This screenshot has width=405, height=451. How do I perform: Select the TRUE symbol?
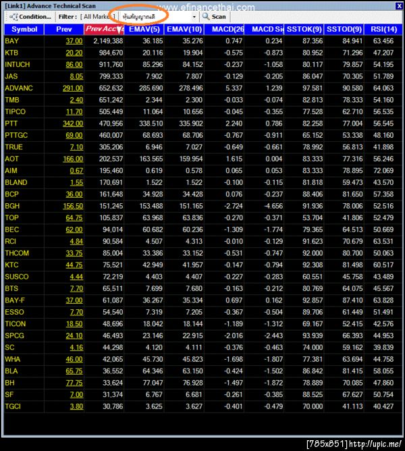point(13,147)
